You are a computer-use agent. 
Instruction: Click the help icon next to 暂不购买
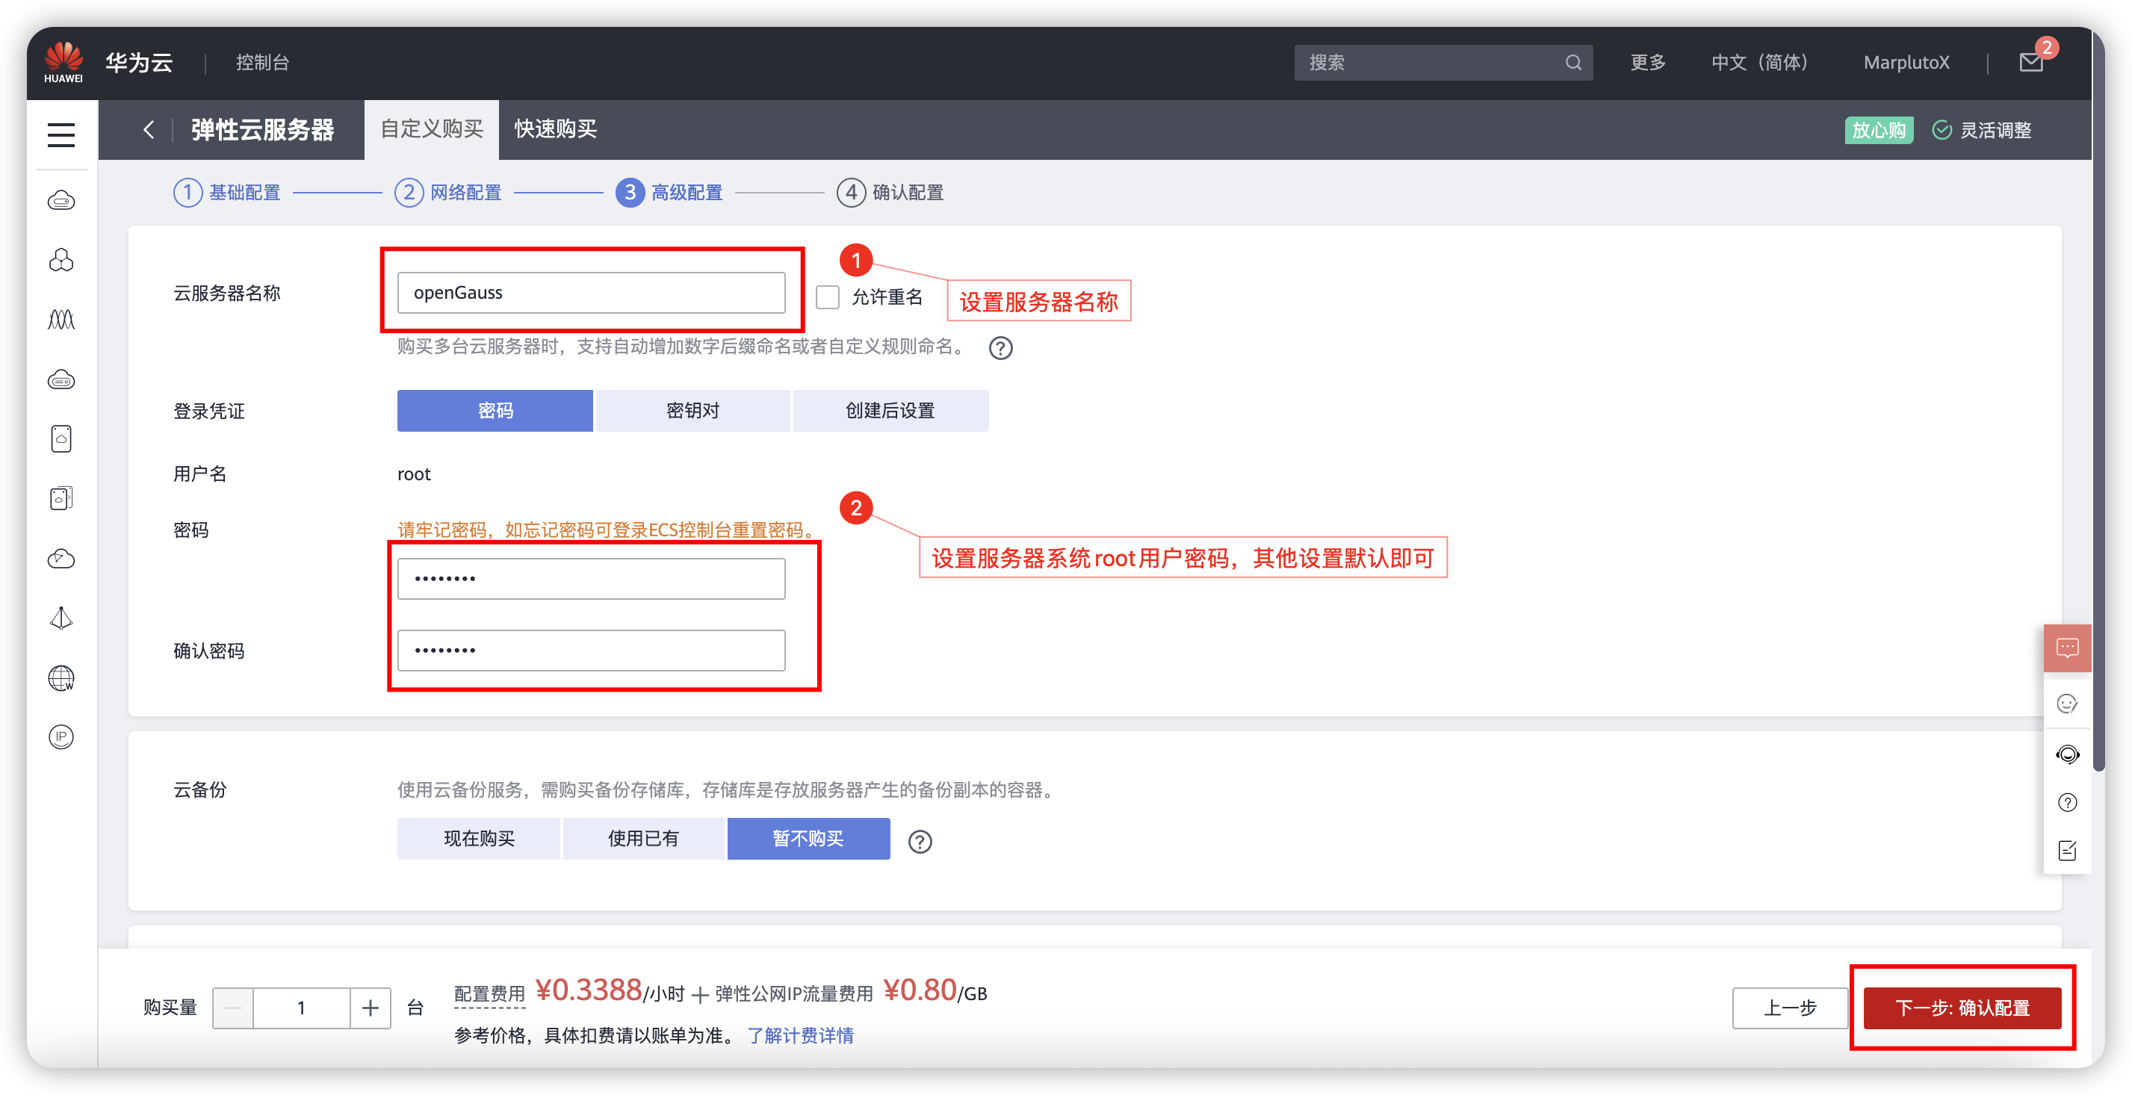pos(920,841)
